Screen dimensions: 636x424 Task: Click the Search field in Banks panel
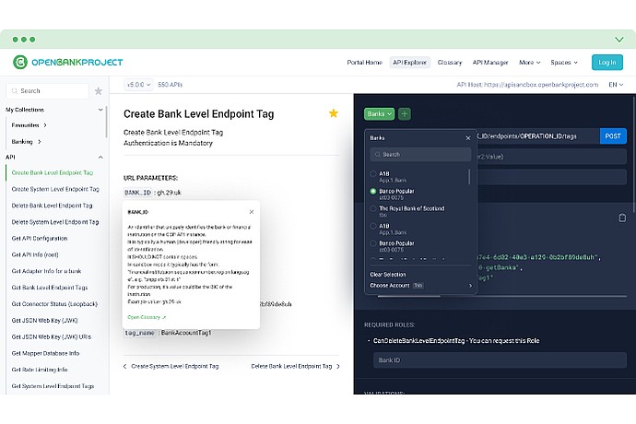(420, 155)
